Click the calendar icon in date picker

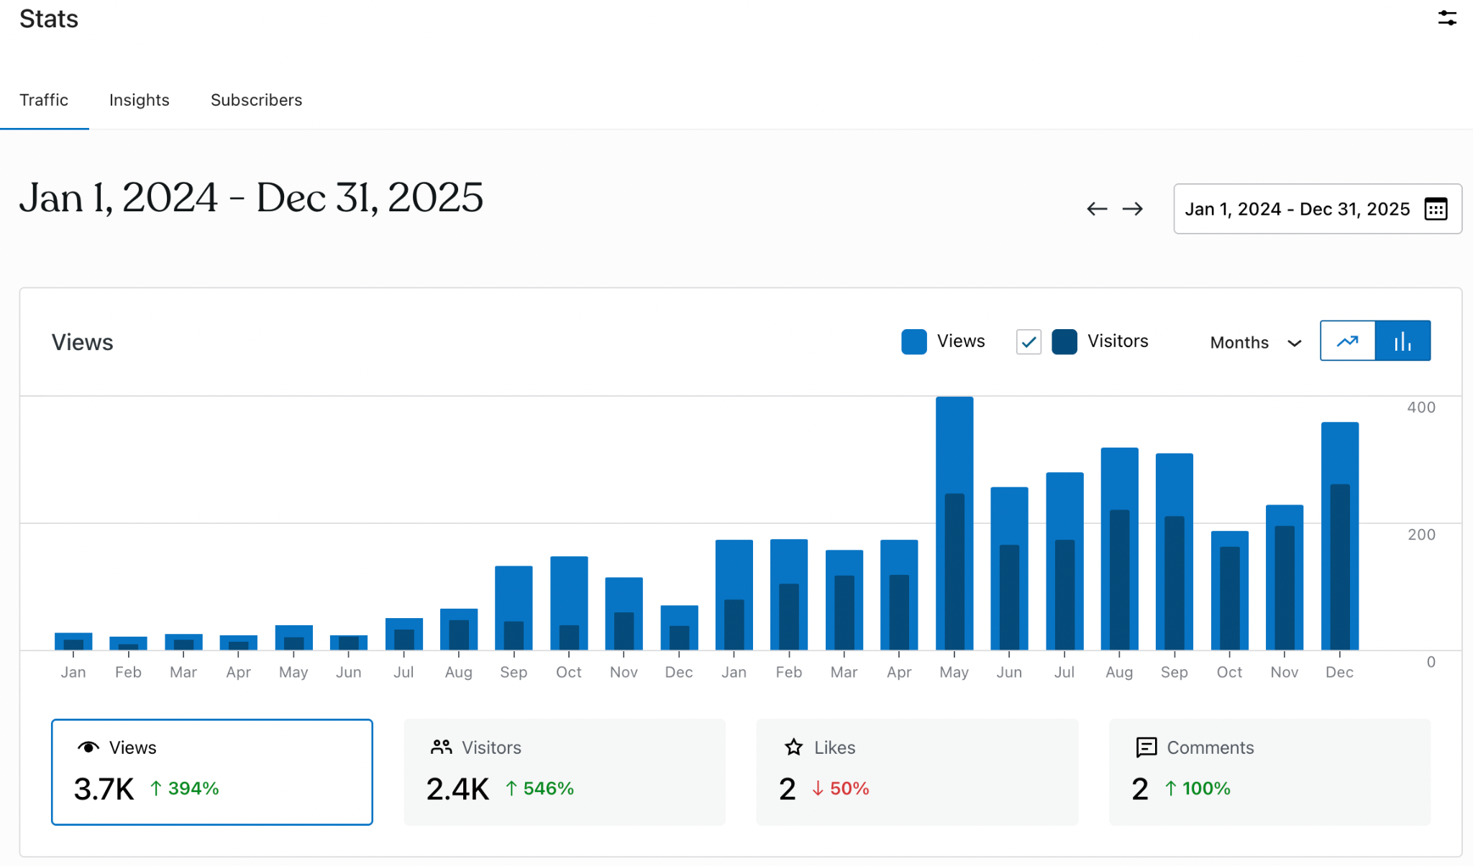[1436, 209]
